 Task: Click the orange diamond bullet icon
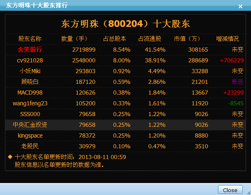pyautogui.click(x=10, y=157)
